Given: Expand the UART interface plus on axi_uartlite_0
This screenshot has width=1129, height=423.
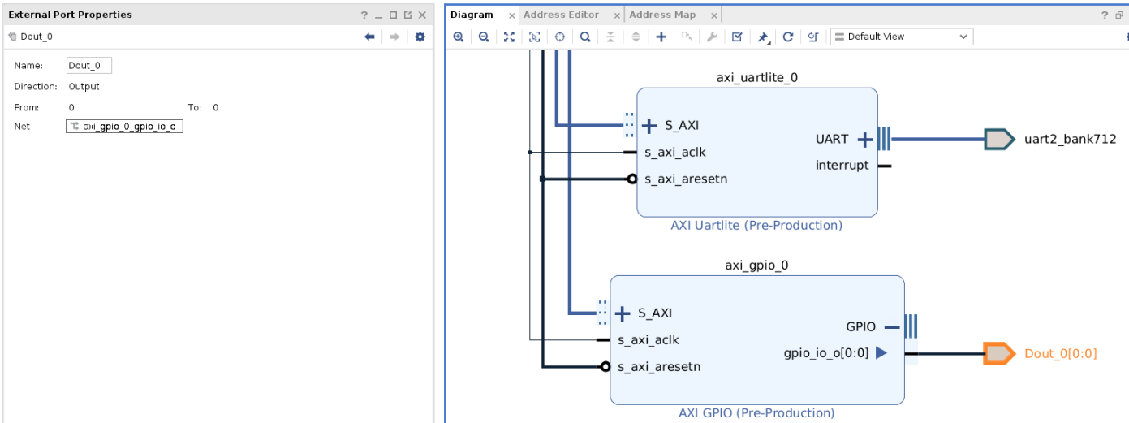Looking at the screenshot, I should (x=865, y=140).
